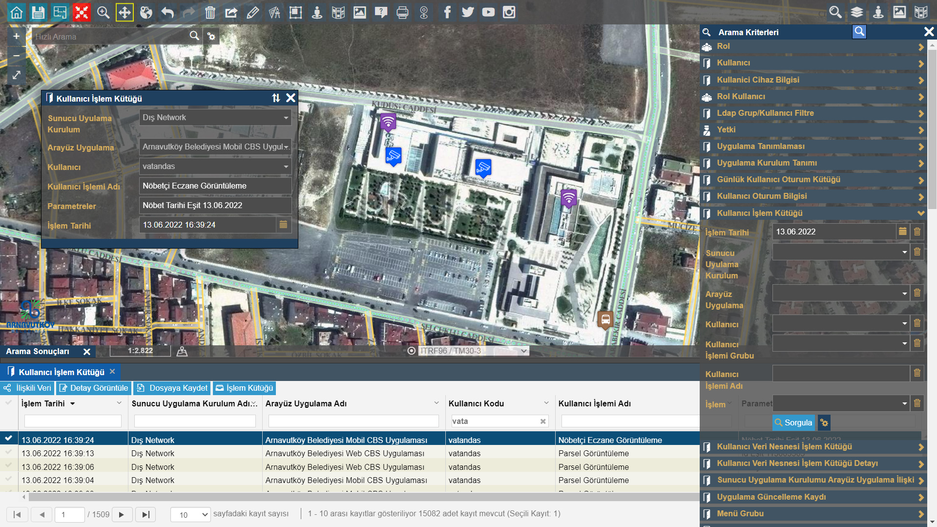This screenshot has width=937, height=527.
Task: Click the Dosyaya Kaydet button
Action: pos(172,388)
